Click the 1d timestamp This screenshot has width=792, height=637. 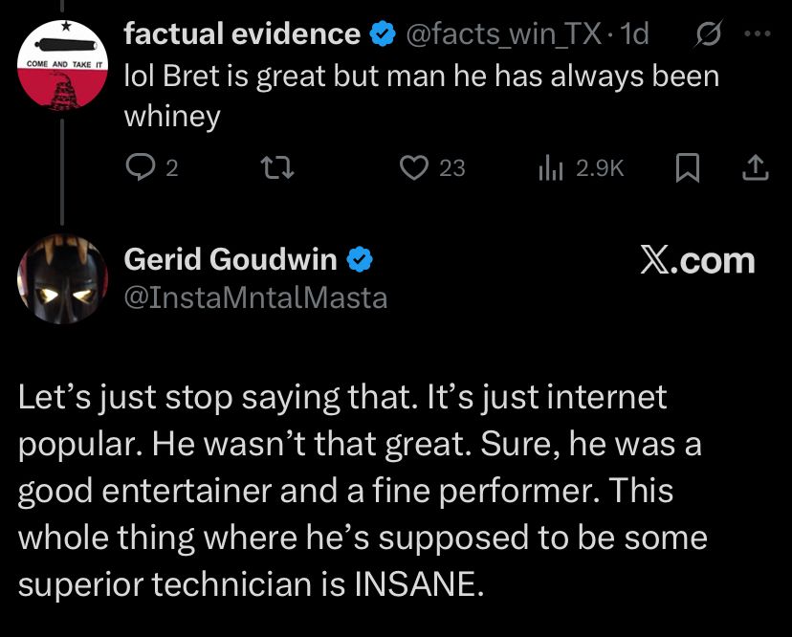click(634, 34)
